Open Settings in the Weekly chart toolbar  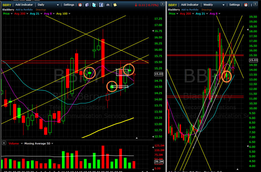(x=234, y=5)
